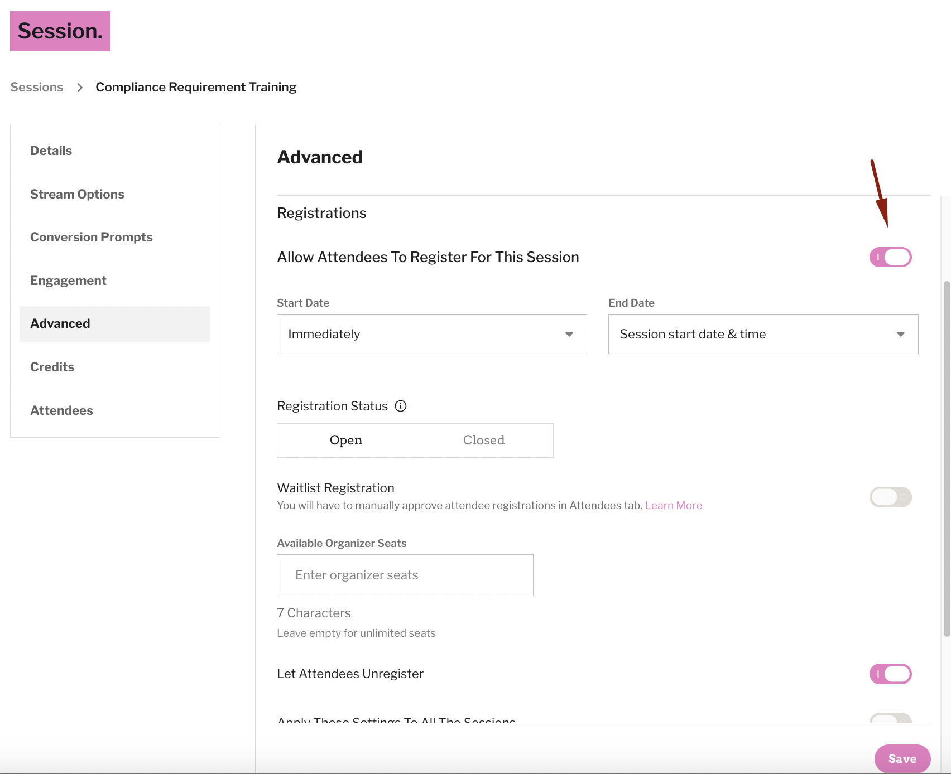951x774 pixels.
Task: Click Compliance Requirement Training breadcrumb
Action: 196,88
